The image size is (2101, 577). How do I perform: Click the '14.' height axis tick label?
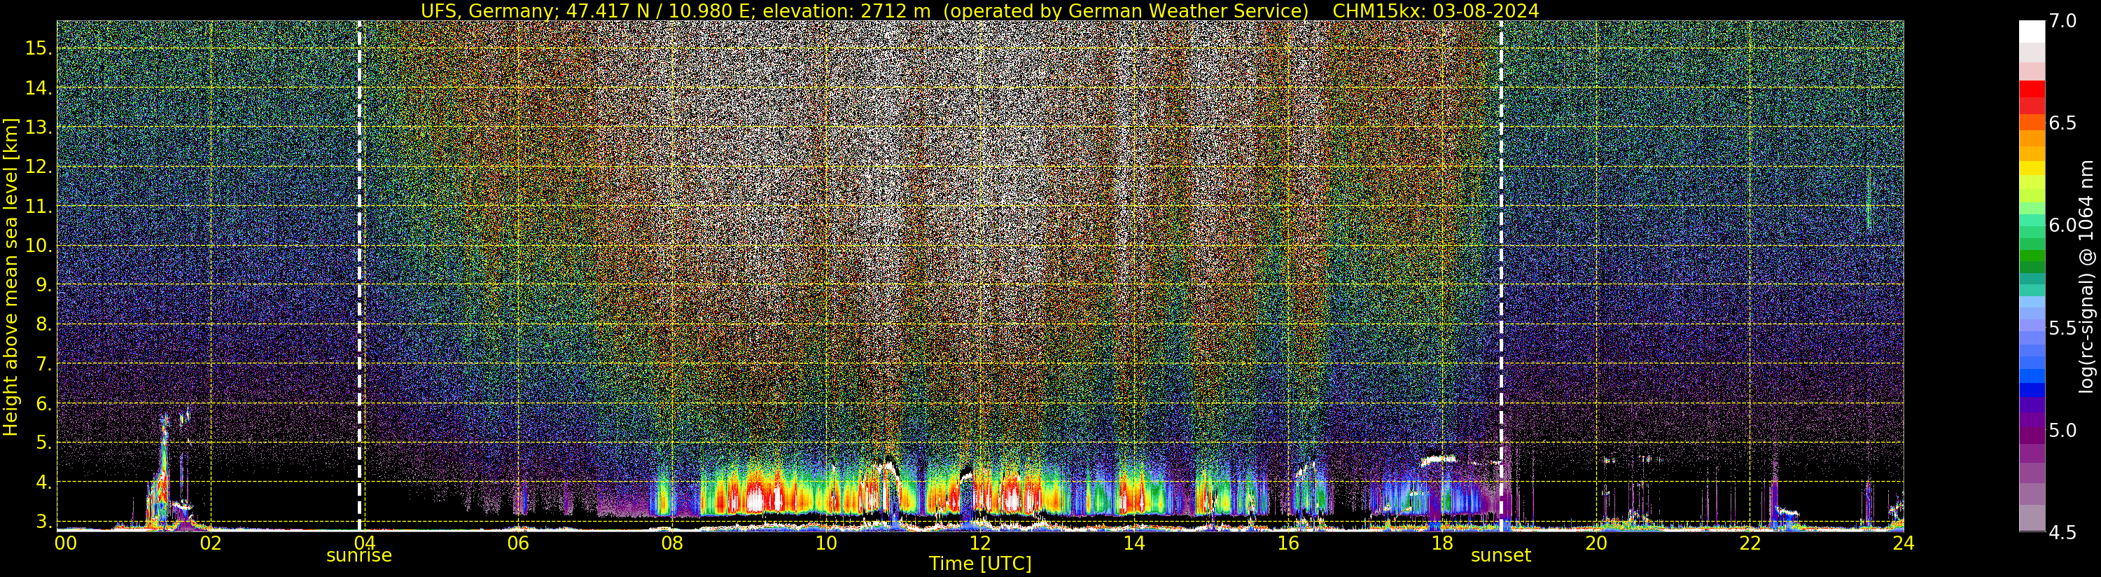pos(39,88)
